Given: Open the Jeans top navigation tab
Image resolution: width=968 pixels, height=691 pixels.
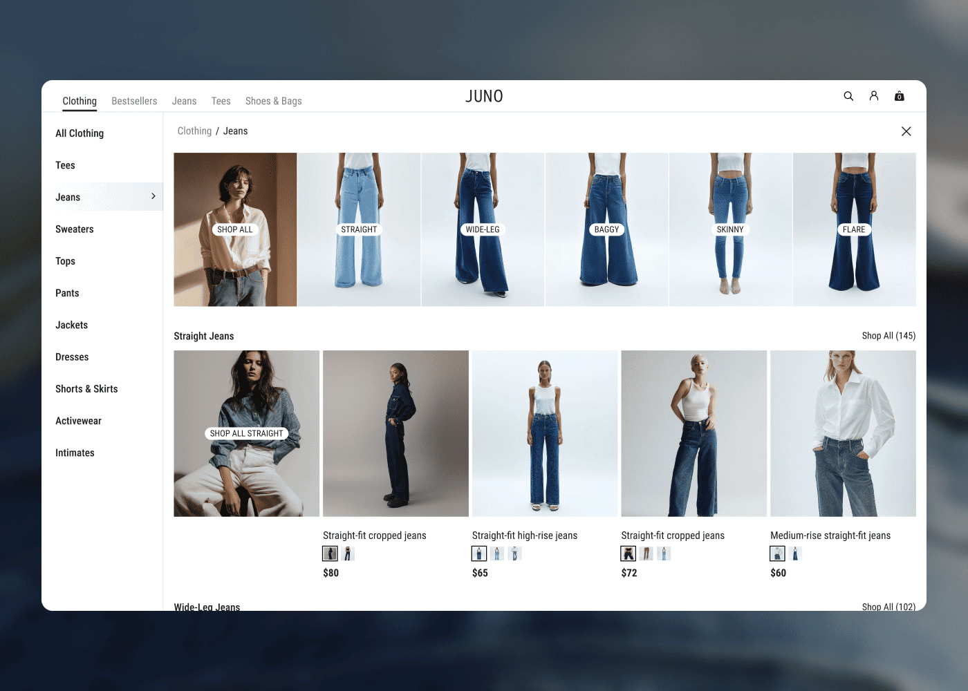Looking at the screenshot, I should point(184,101).
